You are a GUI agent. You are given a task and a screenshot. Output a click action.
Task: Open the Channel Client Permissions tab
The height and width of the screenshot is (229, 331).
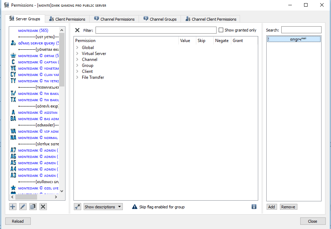(211, 19)
